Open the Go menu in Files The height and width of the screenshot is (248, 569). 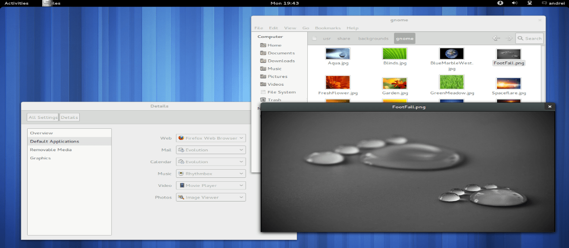306,28
